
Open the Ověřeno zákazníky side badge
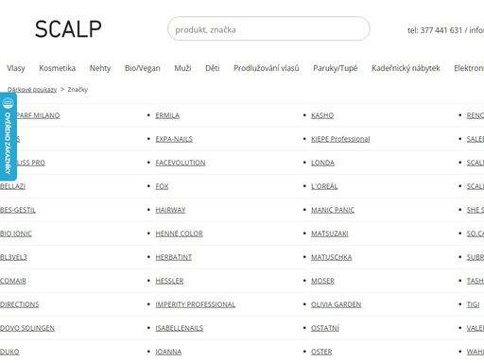[8, 136]
